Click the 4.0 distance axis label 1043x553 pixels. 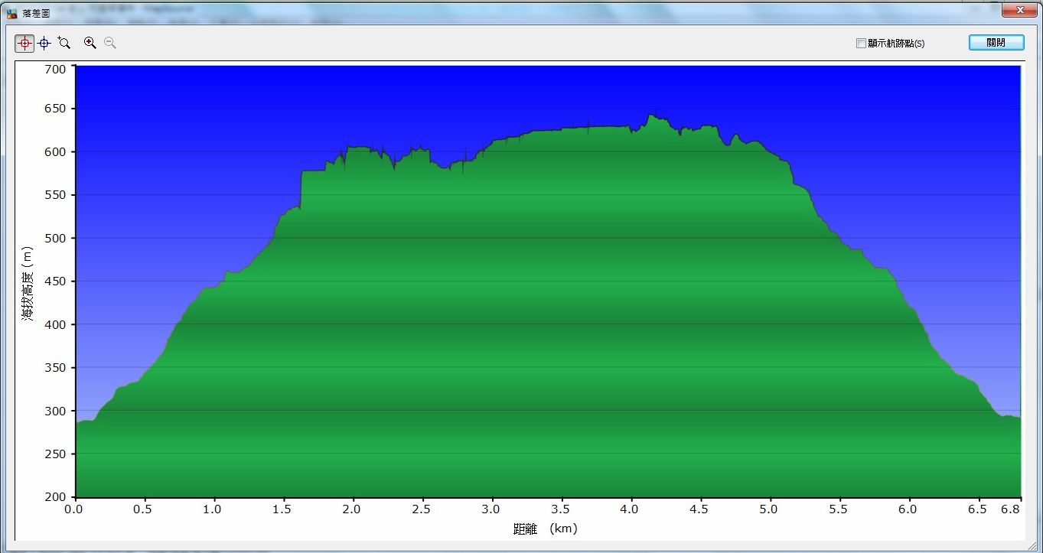pos(631,509)
